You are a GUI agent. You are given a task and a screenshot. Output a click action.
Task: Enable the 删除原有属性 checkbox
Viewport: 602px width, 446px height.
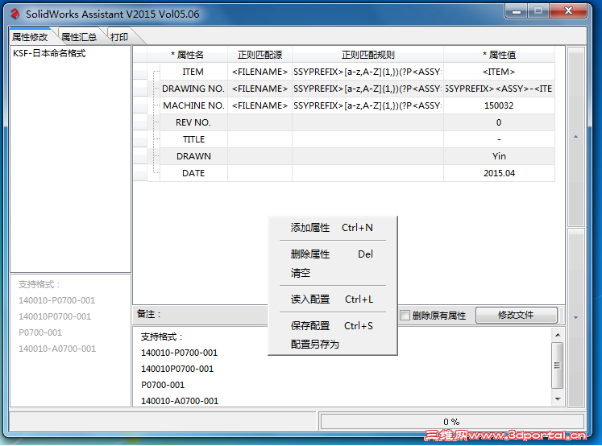[405, 316]
